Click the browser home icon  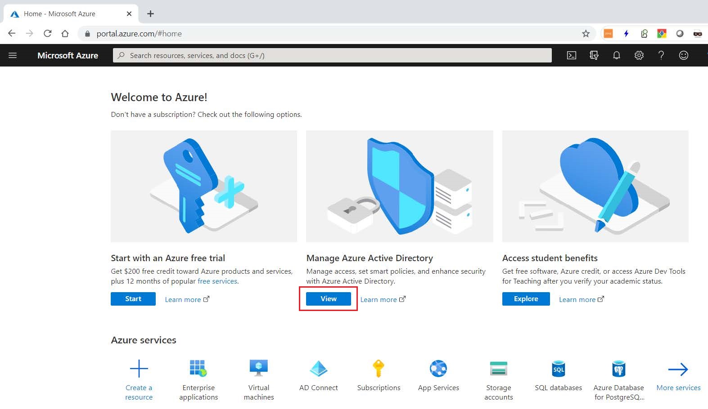(x=65, y=33)
